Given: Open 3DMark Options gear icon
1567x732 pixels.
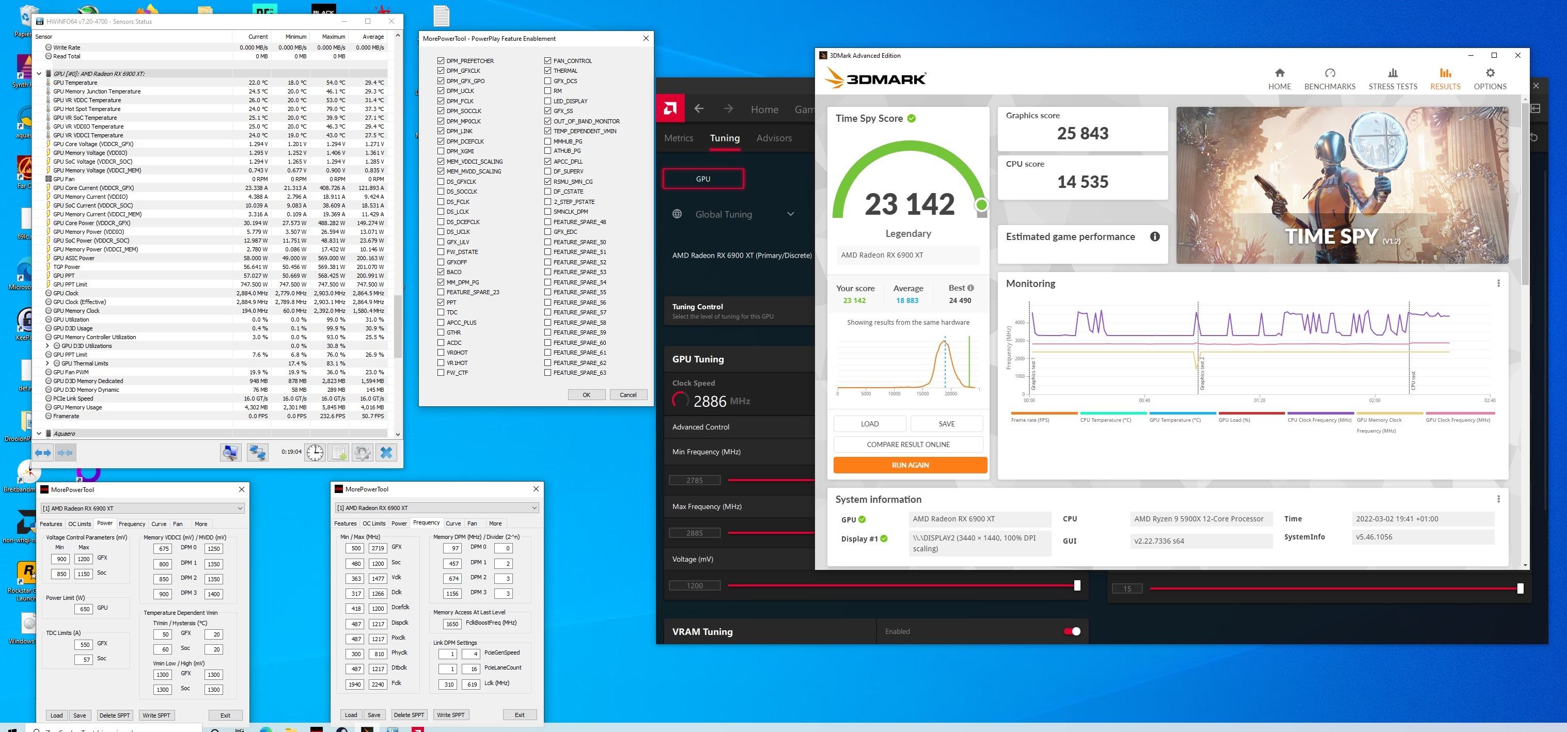Looking at the screenshot, I should pos(1490,73).
